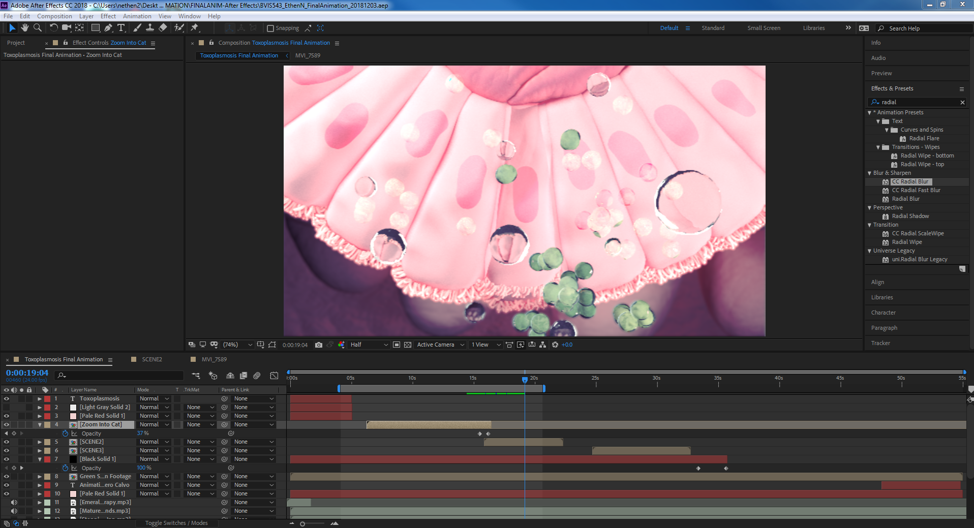Select the Zoom tool in toolbar
The height and width of the screenshot is (528, 974).
[x=37, y=28]
